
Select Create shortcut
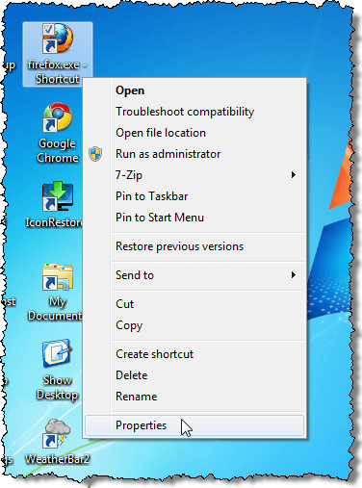coord(194,354)
